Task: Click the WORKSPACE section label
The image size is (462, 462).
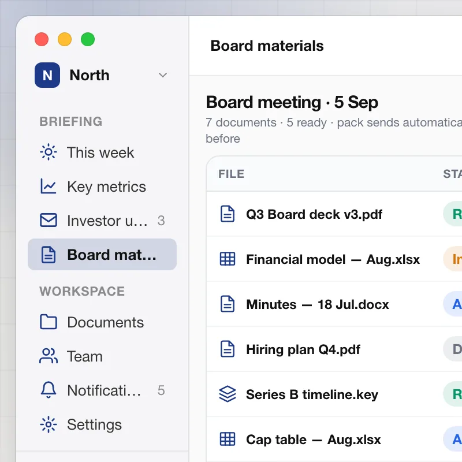Action: [82, 292]
